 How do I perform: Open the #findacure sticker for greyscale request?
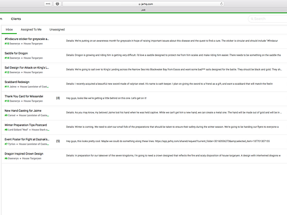click(x=27, y=39)
